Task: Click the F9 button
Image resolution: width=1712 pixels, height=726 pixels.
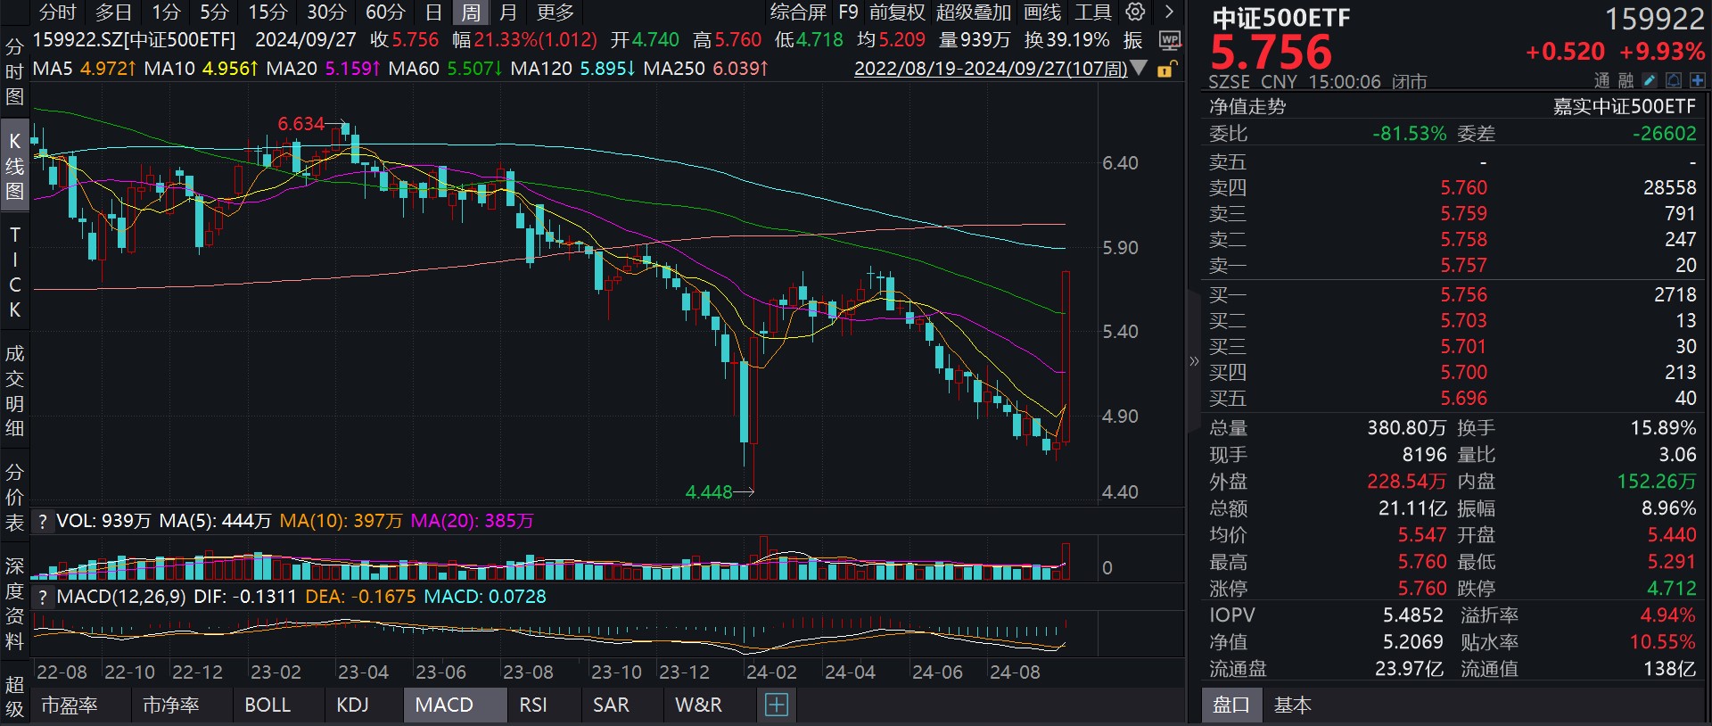Action: [848, 12]
